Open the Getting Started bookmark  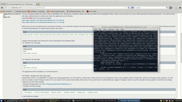(20, 11)
